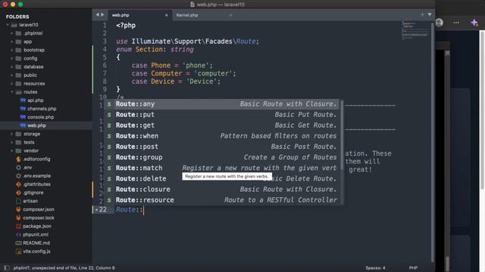Click the code minimap preview
The width and height of the screenshot is (485, 272).
click(415, 30)
